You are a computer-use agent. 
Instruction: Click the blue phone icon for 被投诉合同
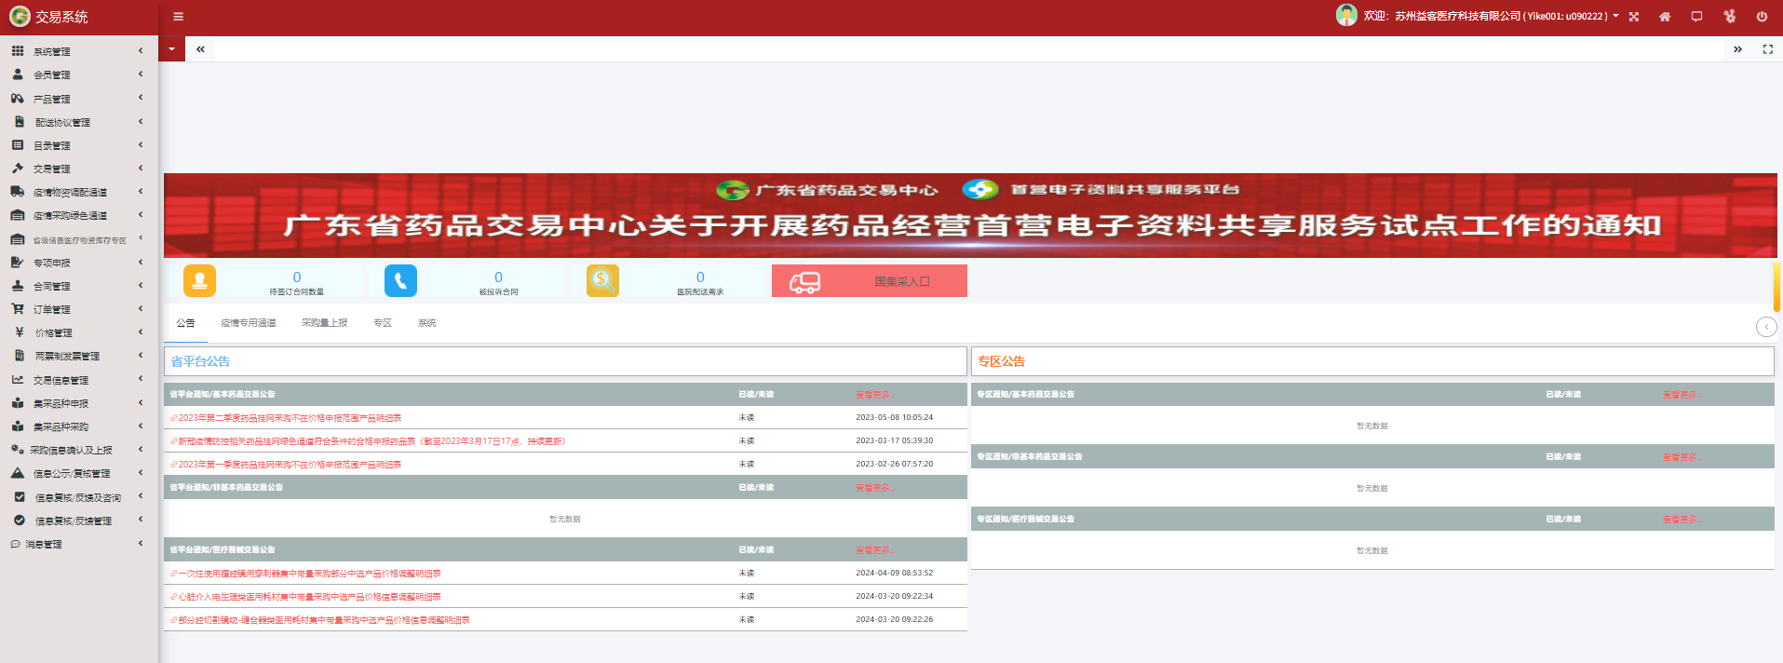pyautogui.click(x=400, y=280)
